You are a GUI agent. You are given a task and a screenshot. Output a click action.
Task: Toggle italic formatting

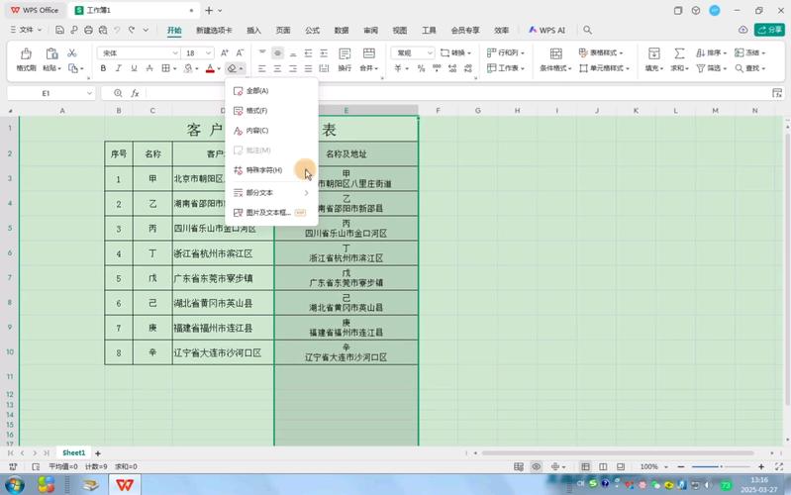pyautogui.click(x=118, y=68)
